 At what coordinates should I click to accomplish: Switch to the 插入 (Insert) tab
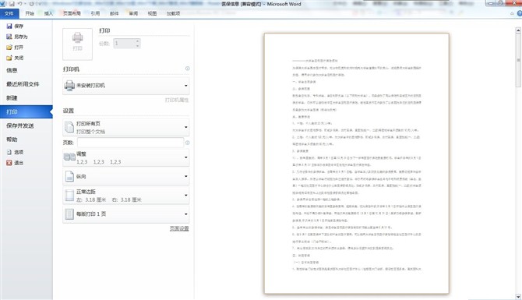click(x=48, y=14)
